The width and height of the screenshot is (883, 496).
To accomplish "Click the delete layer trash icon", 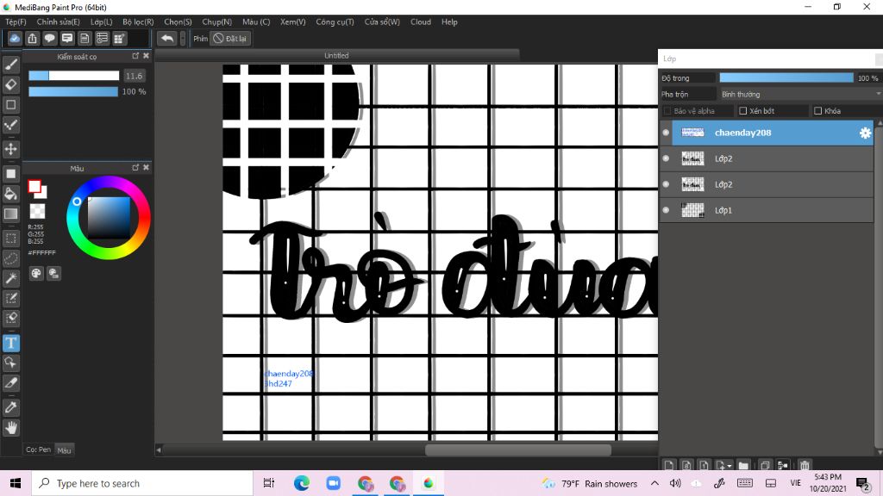I will point(805,465).
